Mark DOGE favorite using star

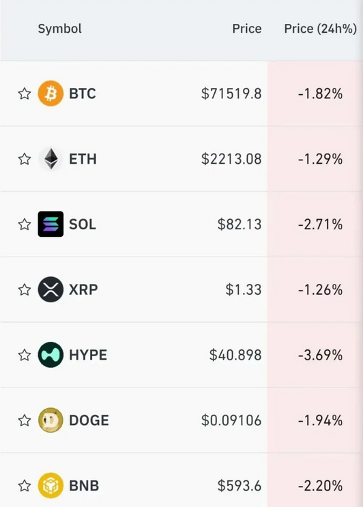(25, 420)
